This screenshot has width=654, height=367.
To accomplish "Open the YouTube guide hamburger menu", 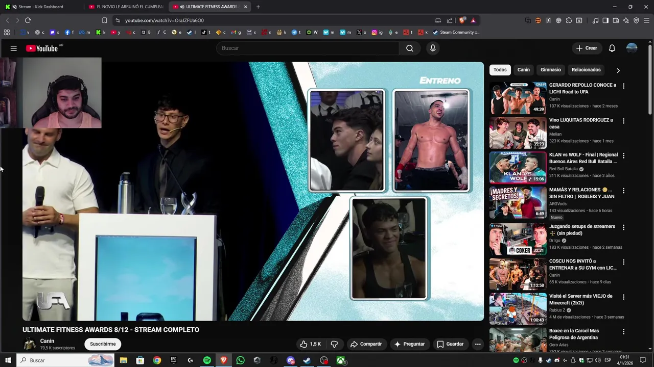I will (14, 48).
